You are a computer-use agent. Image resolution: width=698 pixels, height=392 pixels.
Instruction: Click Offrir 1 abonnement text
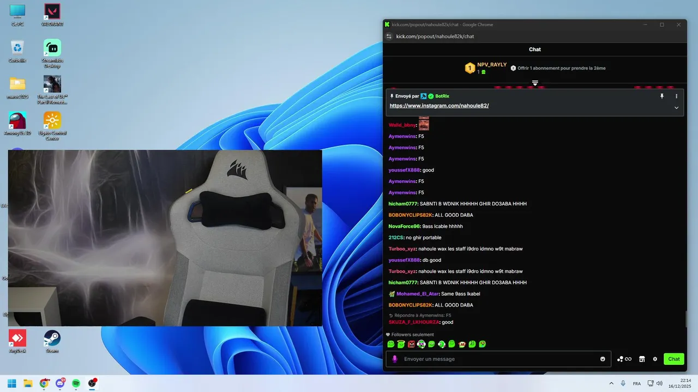[561, 68]
